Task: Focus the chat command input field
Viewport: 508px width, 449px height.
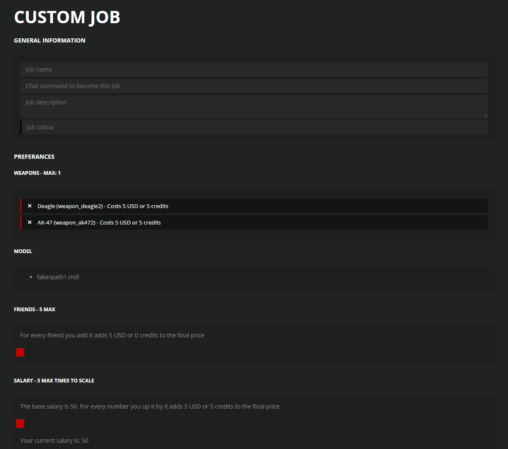Action: (254, 86)
